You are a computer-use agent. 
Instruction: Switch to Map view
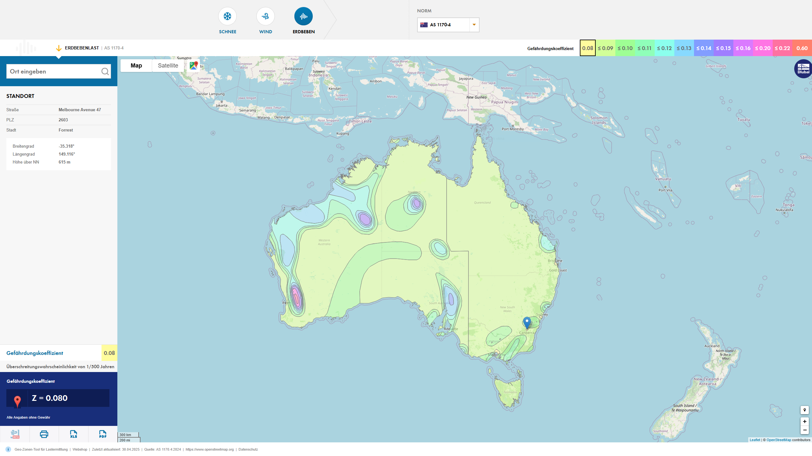tap(136, 66)
